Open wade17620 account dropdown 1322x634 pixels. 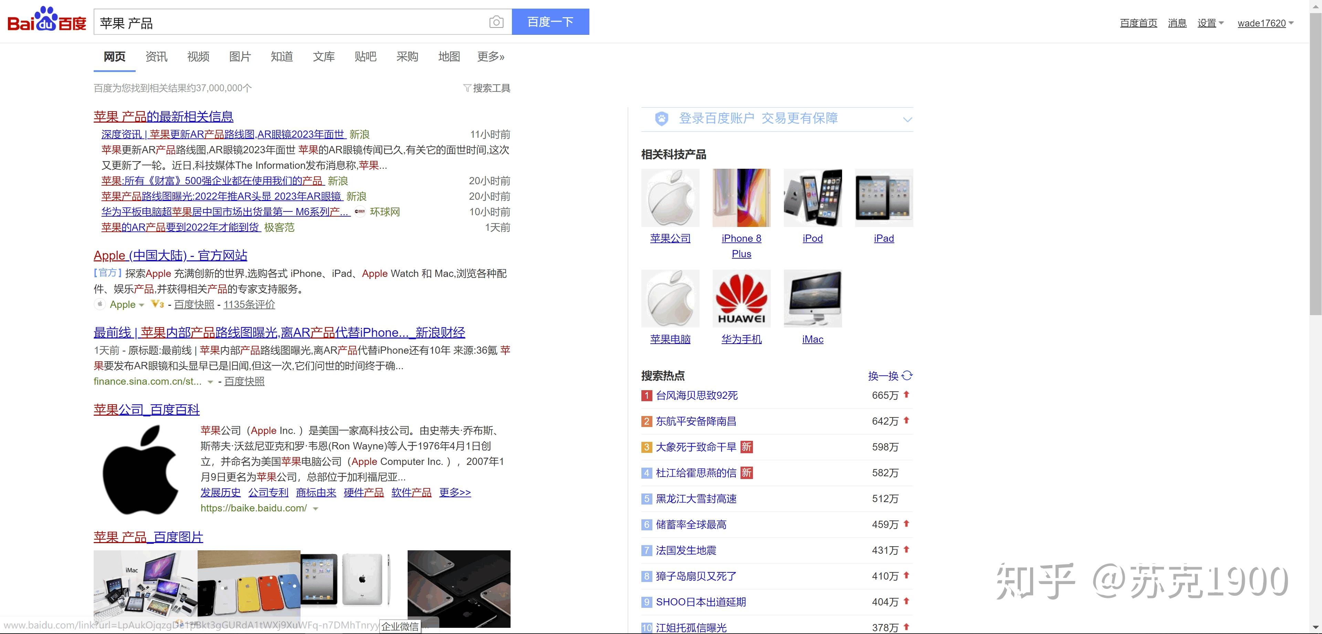click(1266, 23)
